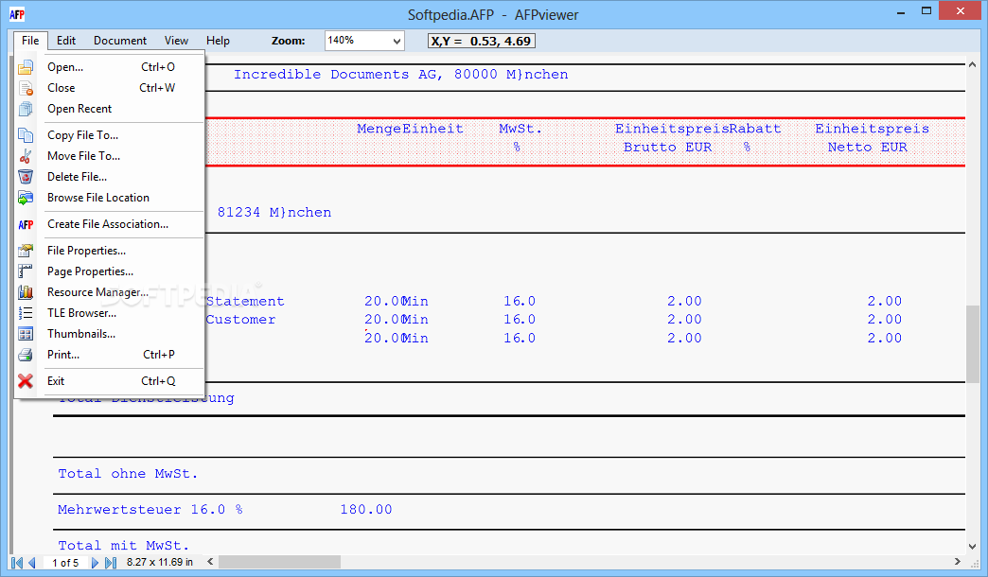Click the AFP app icon in title bar
This screenshot has height=577, width=988.
[17, 14]
